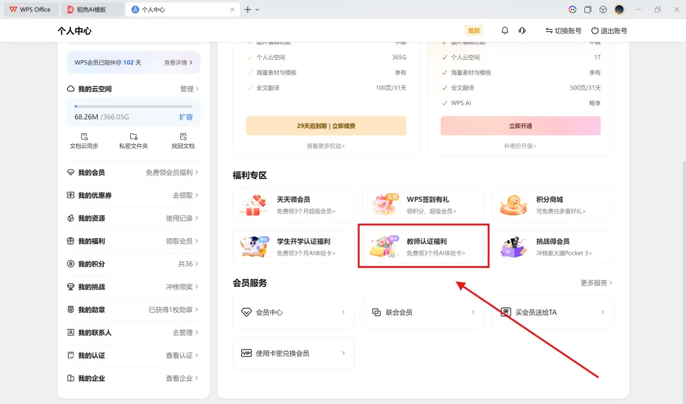Open the 挑战得会员 card
The width and height of the screenshot is (686, 404).
(x=553, y=247)
